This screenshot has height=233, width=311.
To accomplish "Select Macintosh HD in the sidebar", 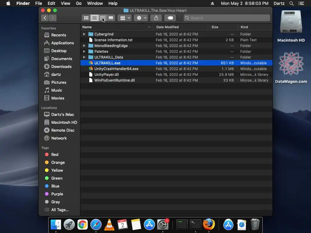I will point(64,123).
